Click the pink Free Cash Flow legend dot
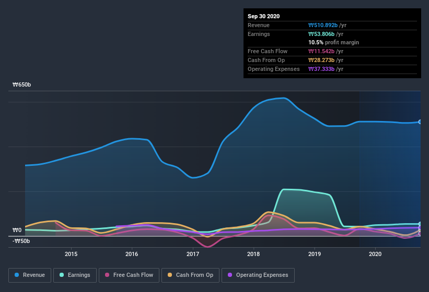 pos(107,275)
